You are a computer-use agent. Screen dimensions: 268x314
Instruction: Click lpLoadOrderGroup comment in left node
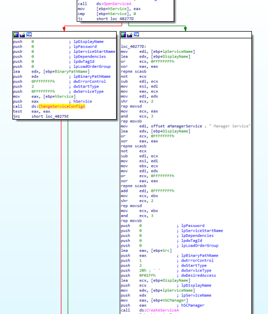coord(92,66)
